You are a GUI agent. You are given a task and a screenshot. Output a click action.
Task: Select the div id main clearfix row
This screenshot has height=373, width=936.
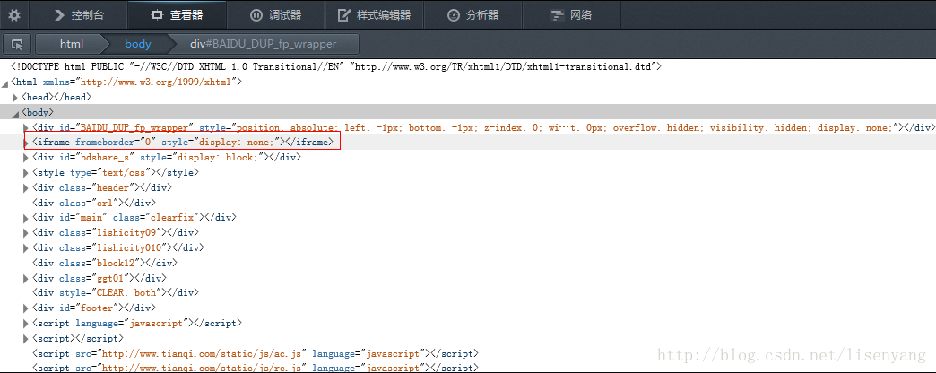134,218
